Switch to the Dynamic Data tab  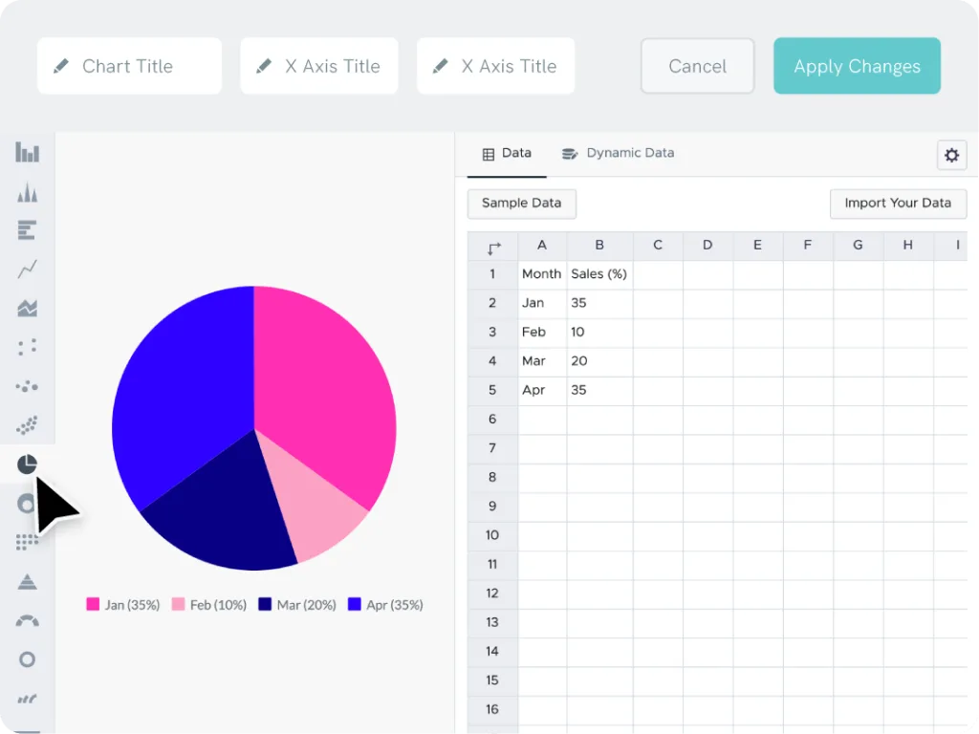(618, 153)
